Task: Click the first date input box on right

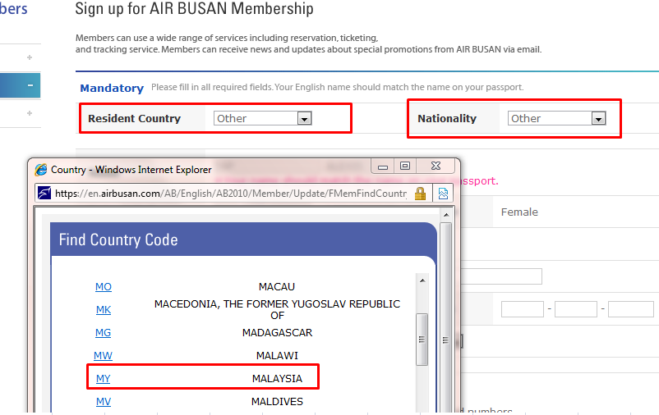Action: coord(523,309)
